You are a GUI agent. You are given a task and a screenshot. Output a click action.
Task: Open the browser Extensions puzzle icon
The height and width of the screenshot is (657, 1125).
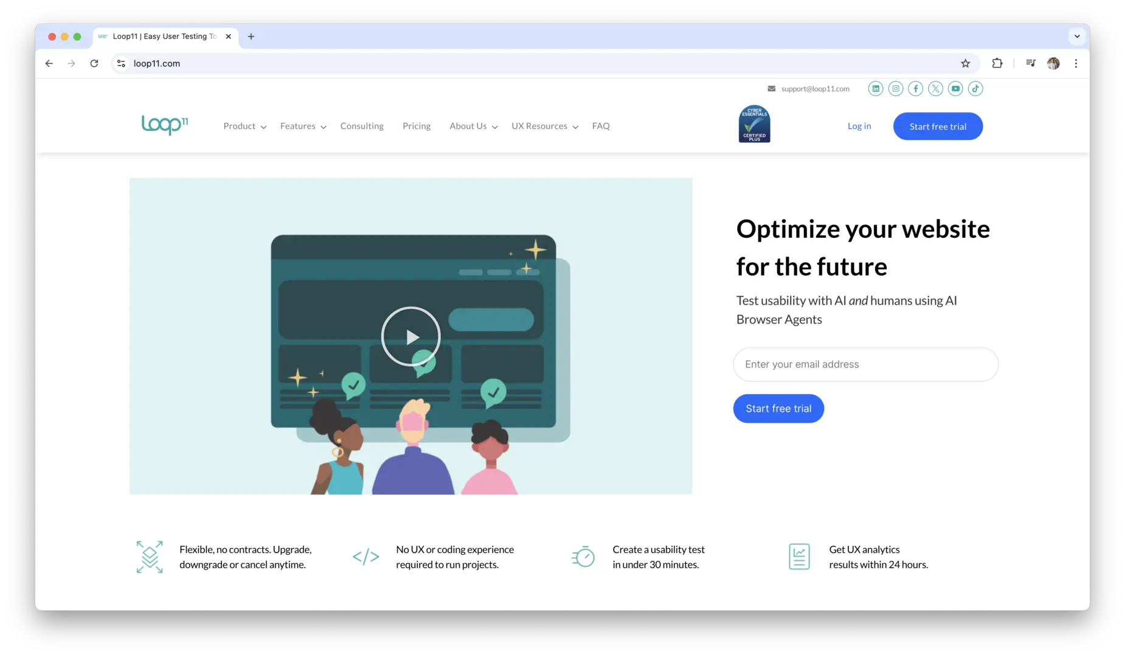click(997, 63)
